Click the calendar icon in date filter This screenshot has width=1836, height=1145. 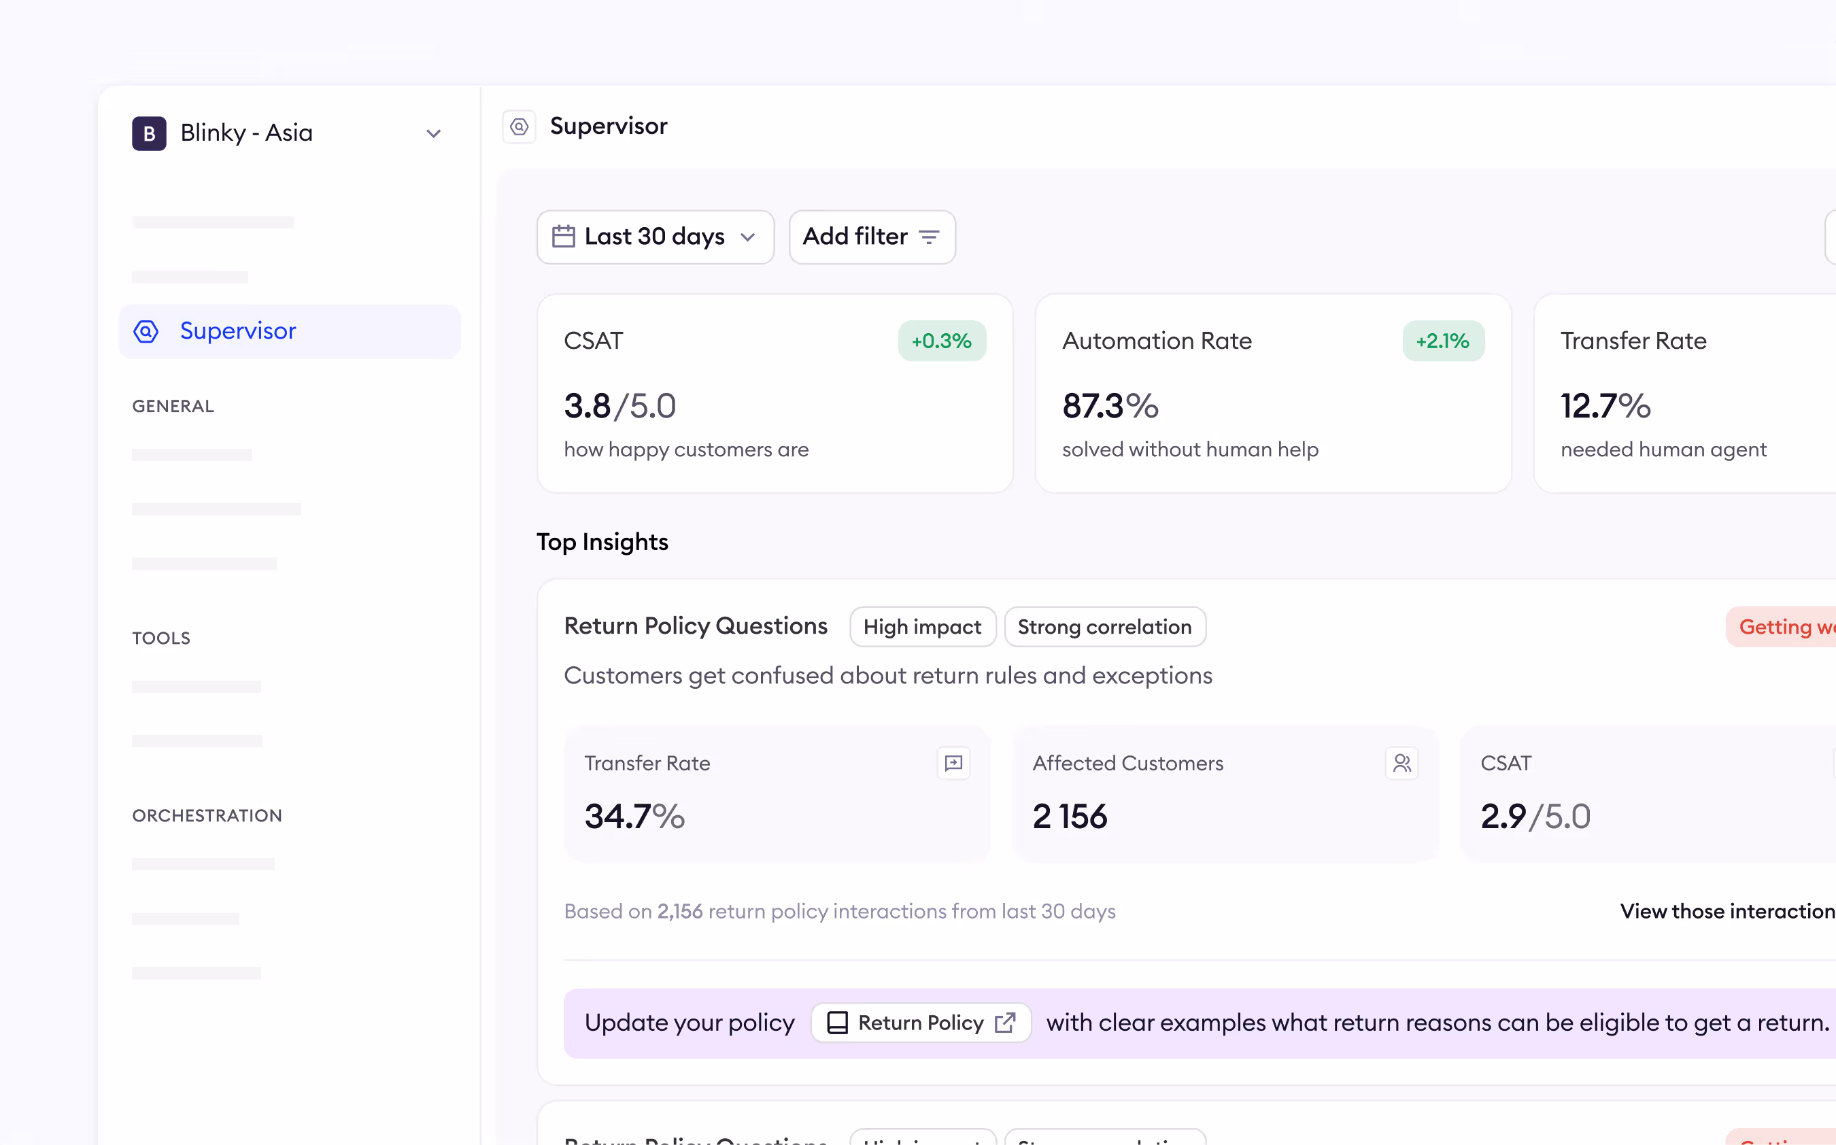[563, 237]
